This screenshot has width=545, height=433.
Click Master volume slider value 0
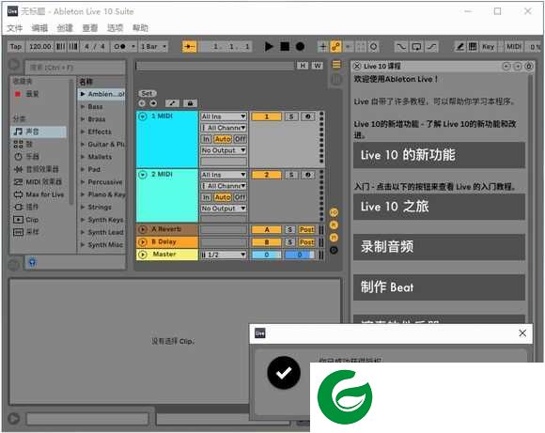(266, 255)
